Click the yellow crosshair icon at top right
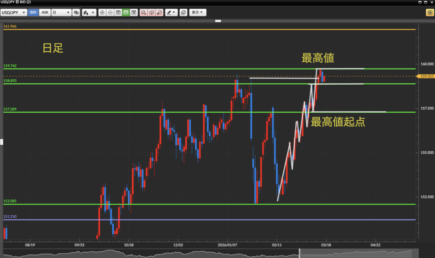 click(429, 13)
